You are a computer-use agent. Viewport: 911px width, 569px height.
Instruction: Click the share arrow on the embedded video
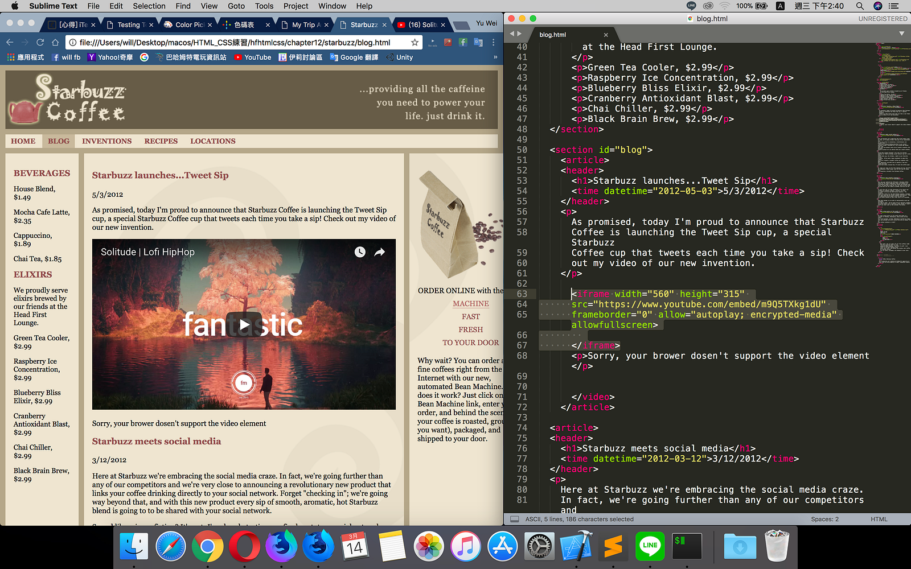[379, 252]
